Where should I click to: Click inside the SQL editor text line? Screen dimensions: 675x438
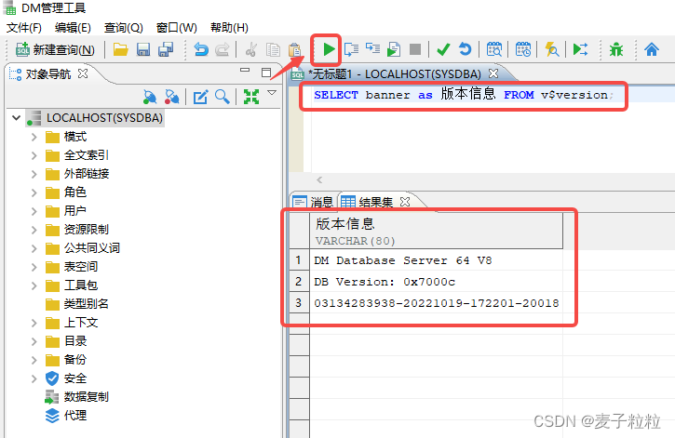coord(464,95)
